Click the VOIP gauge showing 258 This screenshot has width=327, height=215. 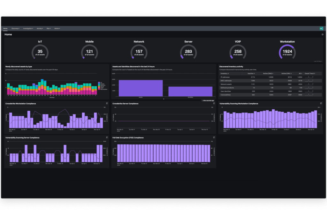coord(238,52)
